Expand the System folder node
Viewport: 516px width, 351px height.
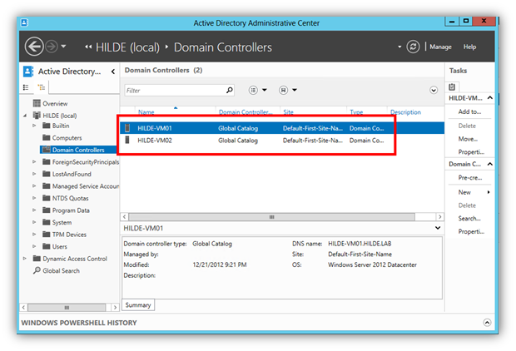[x=34, y=222]
